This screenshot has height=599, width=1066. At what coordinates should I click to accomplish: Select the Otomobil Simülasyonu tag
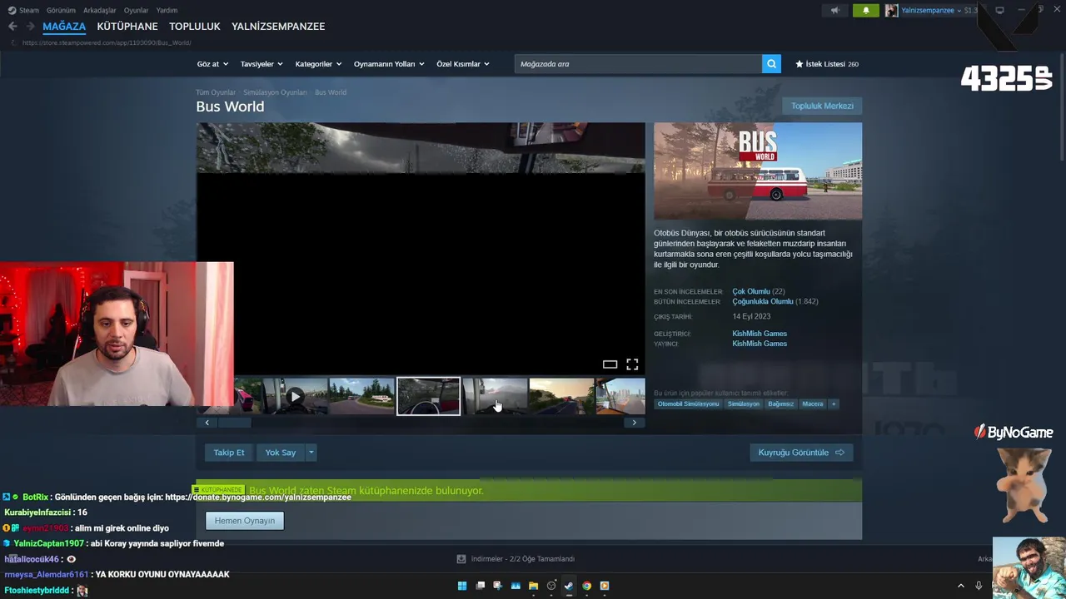click(688, 404)
